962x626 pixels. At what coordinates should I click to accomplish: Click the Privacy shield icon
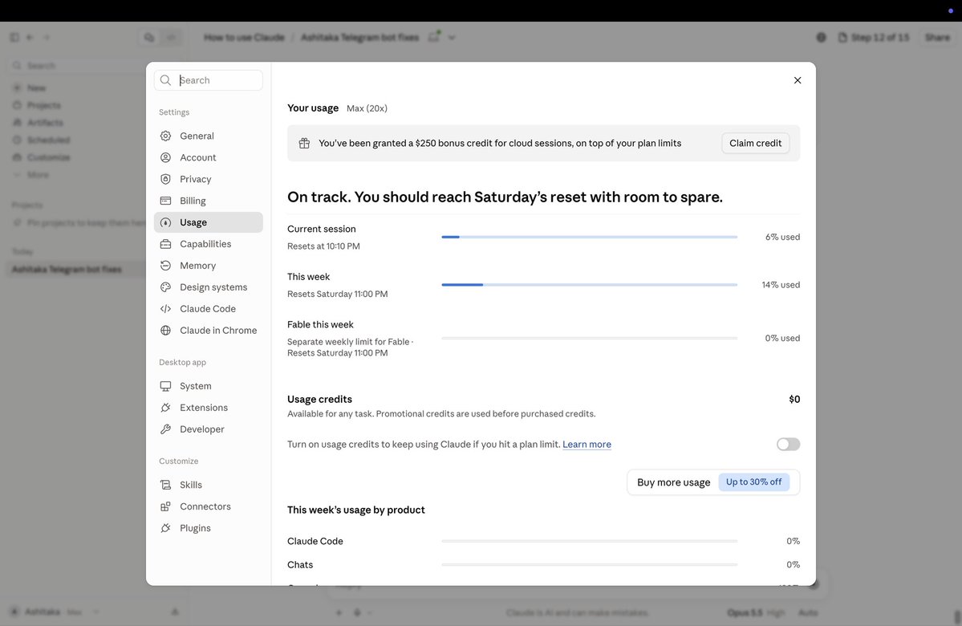165,179
